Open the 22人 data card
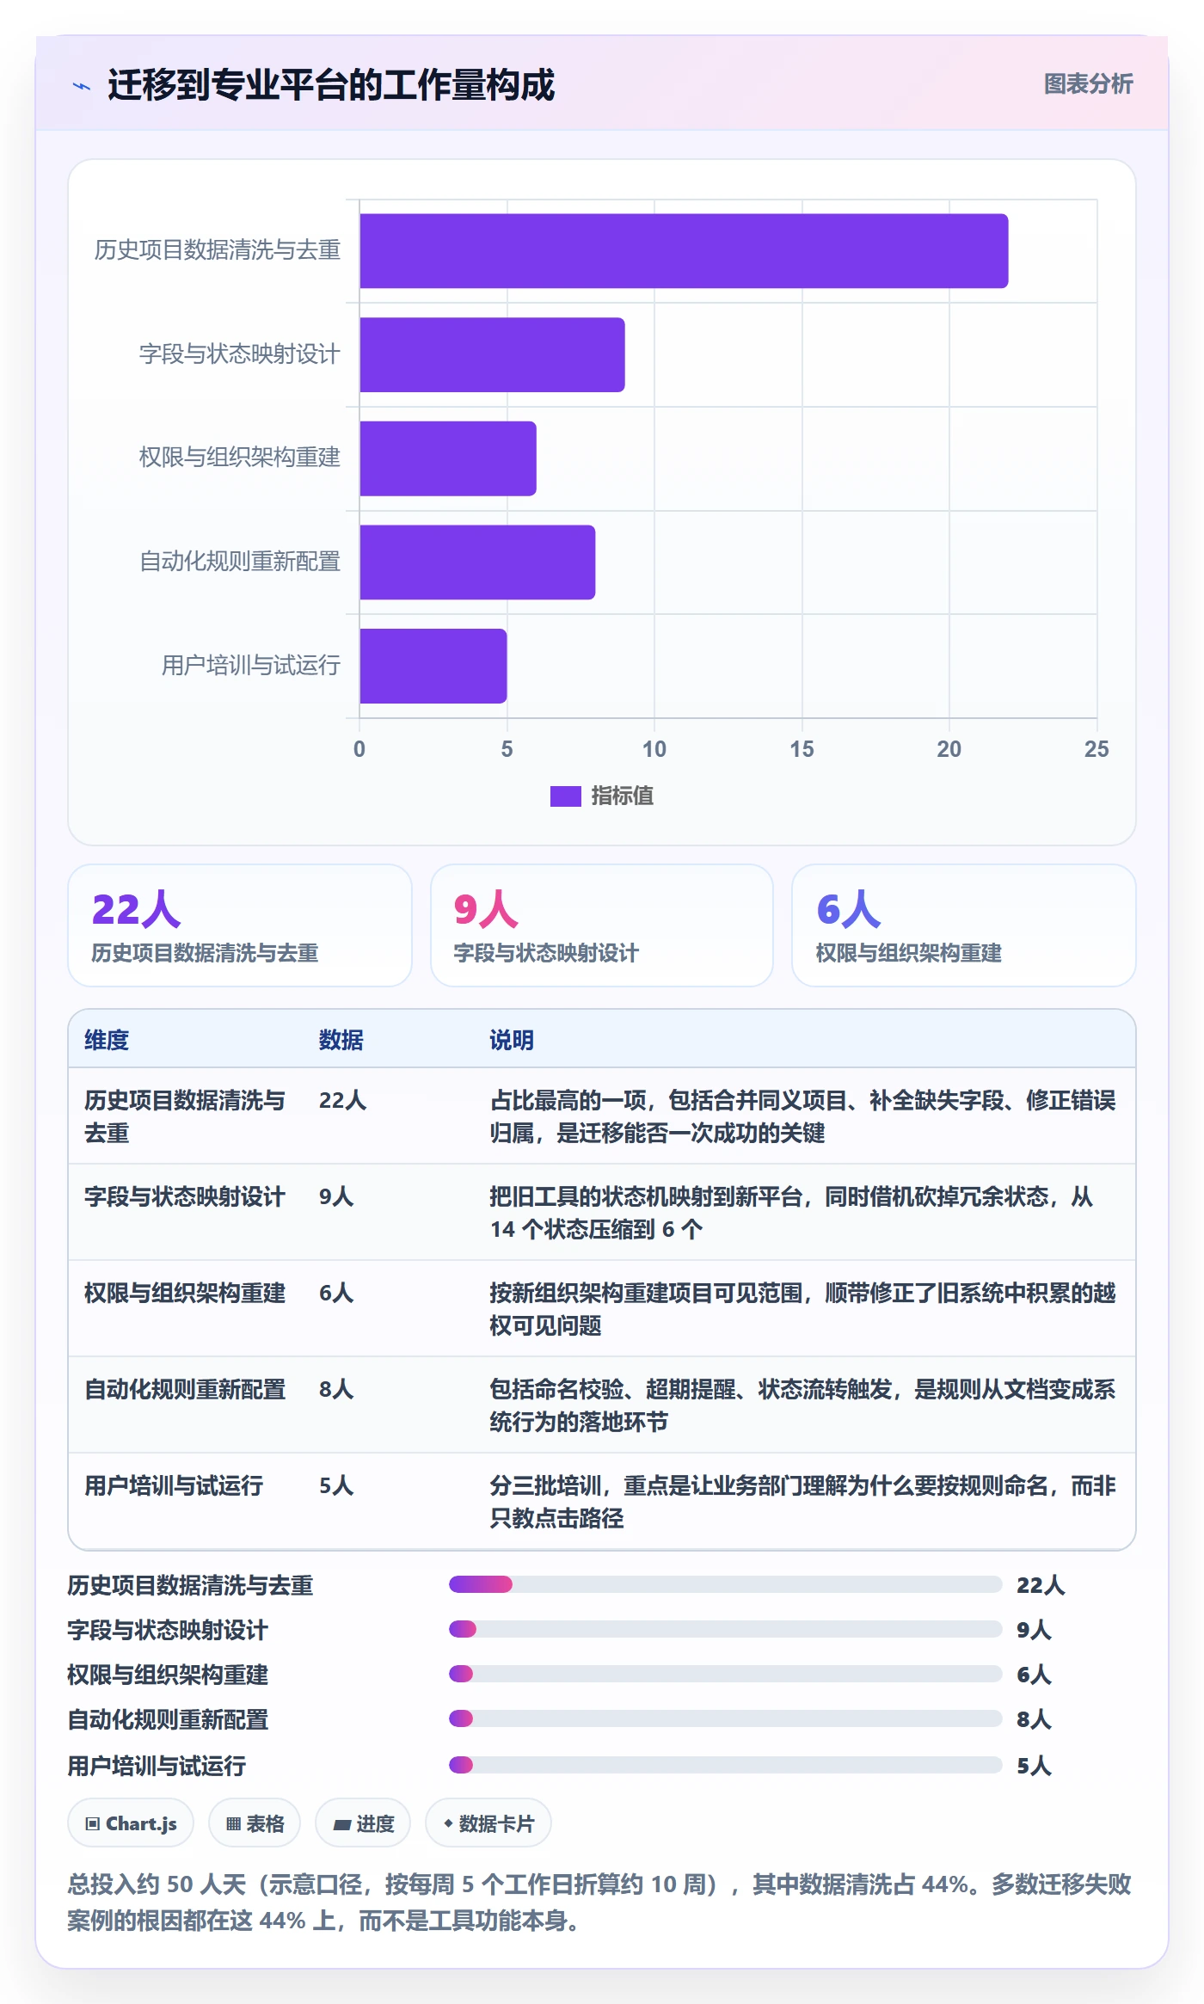This screenshot has width=1204, height=2004. pos(240,925)
